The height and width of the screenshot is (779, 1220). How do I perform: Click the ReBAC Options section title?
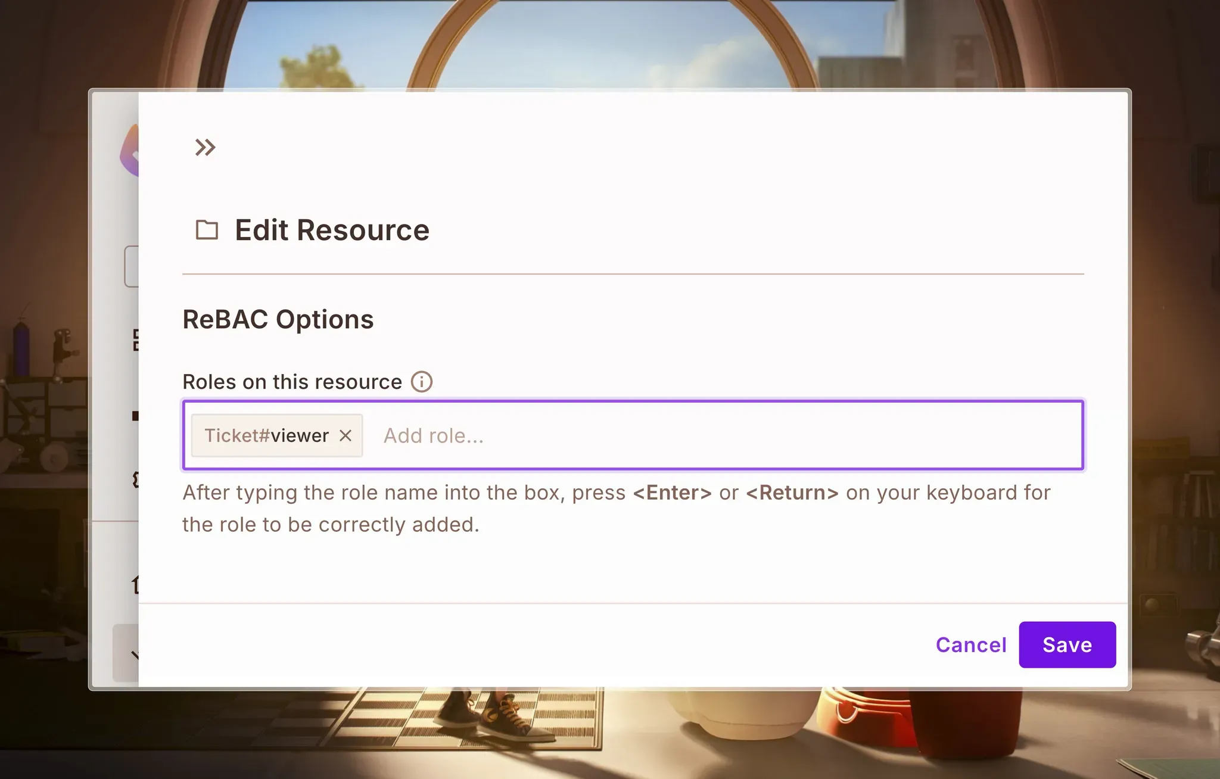(278, 319)
